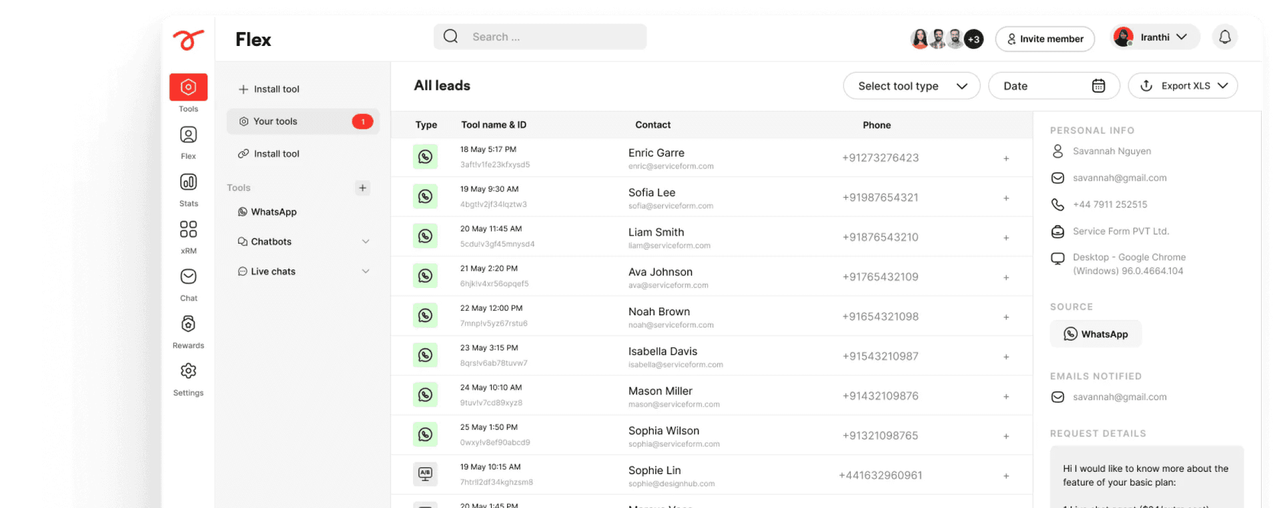The image size is (1281, 508).
Task: Expand the Chatbots section
Action: pyautogui.click(x=365, y=242)
